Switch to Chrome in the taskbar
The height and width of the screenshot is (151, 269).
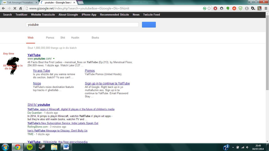pos(17,147)
